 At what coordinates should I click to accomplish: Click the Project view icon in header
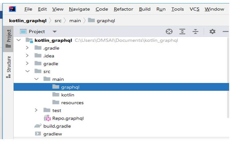click(23, 32)
